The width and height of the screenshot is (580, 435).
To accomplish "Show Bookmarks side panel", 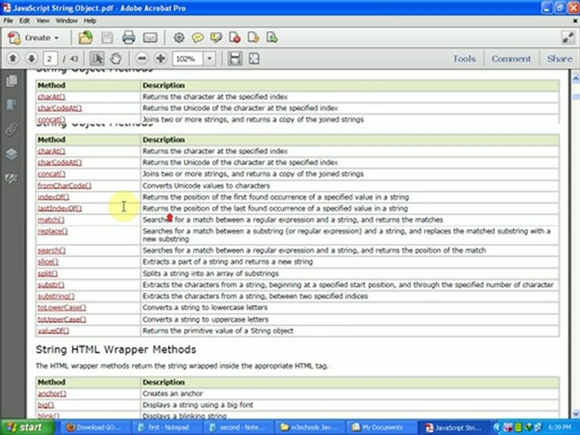I will [11, 105].
